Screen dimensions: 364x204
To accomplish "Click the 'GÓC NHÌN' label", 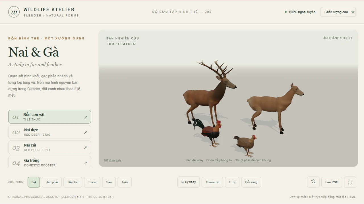I will coord(16,182).
